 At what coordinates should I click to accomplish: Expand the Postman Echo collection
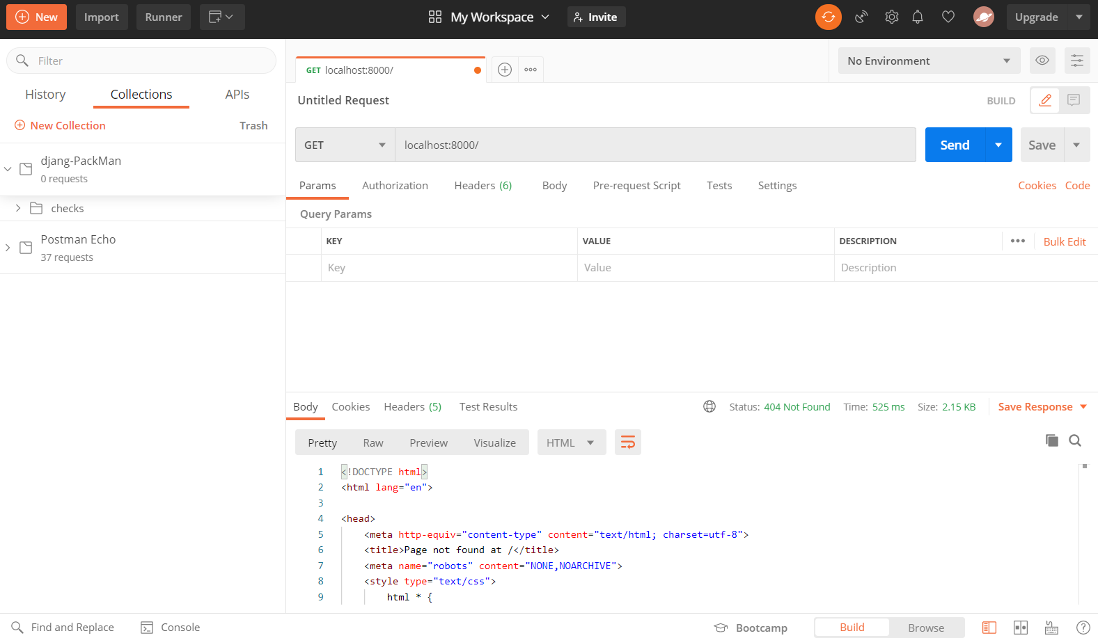pyautogui.click(x=8, y=248)
